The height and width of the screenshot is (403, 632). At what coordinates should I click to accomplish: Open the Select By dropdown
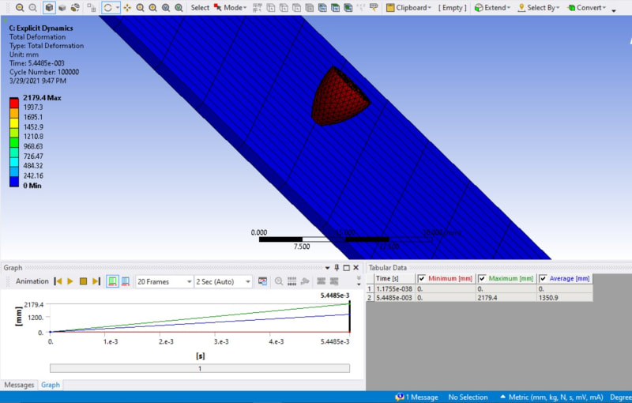pyautogui.click(x=539, y=7)
